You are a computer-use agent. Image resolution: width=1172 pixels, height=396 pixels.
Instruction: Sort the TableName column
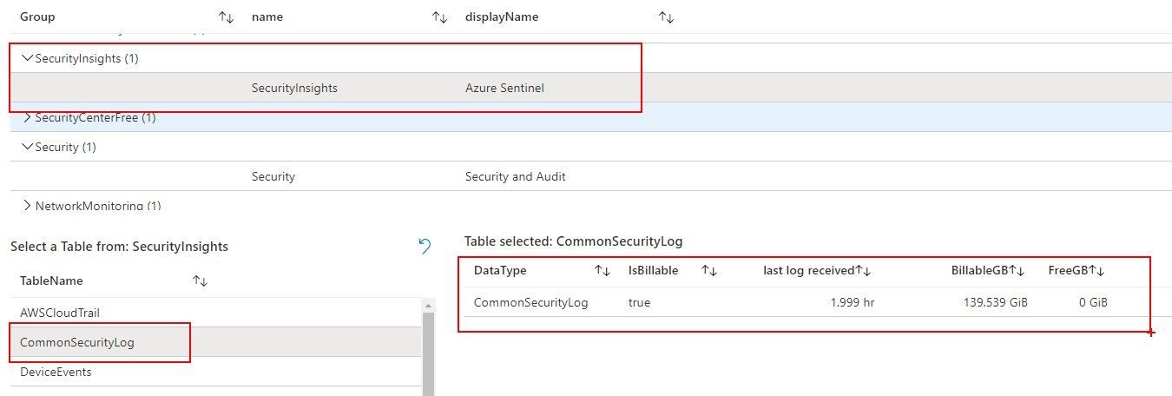(200, 281)
